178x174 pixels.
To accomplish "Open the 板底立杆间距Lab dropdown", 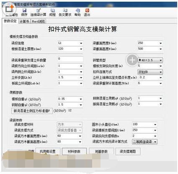I will coord(70,83).
